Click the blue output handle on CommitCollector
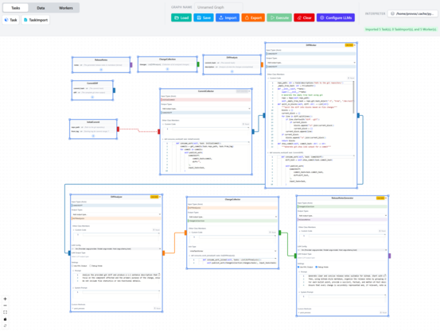 [x=253, y=132]
